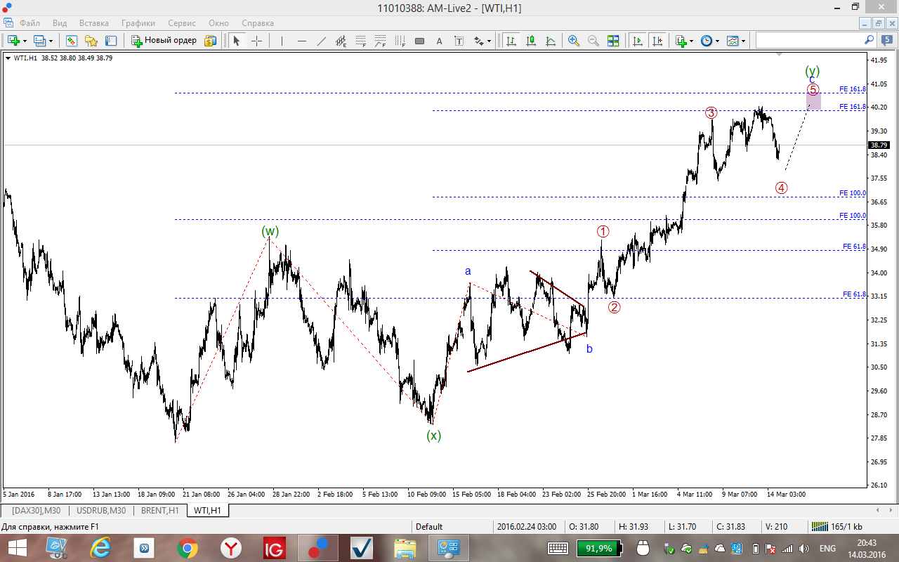Click the WTI,H1 chart title arrow
Viewport: 899px width, 562px height.
(x=8, y=58)
